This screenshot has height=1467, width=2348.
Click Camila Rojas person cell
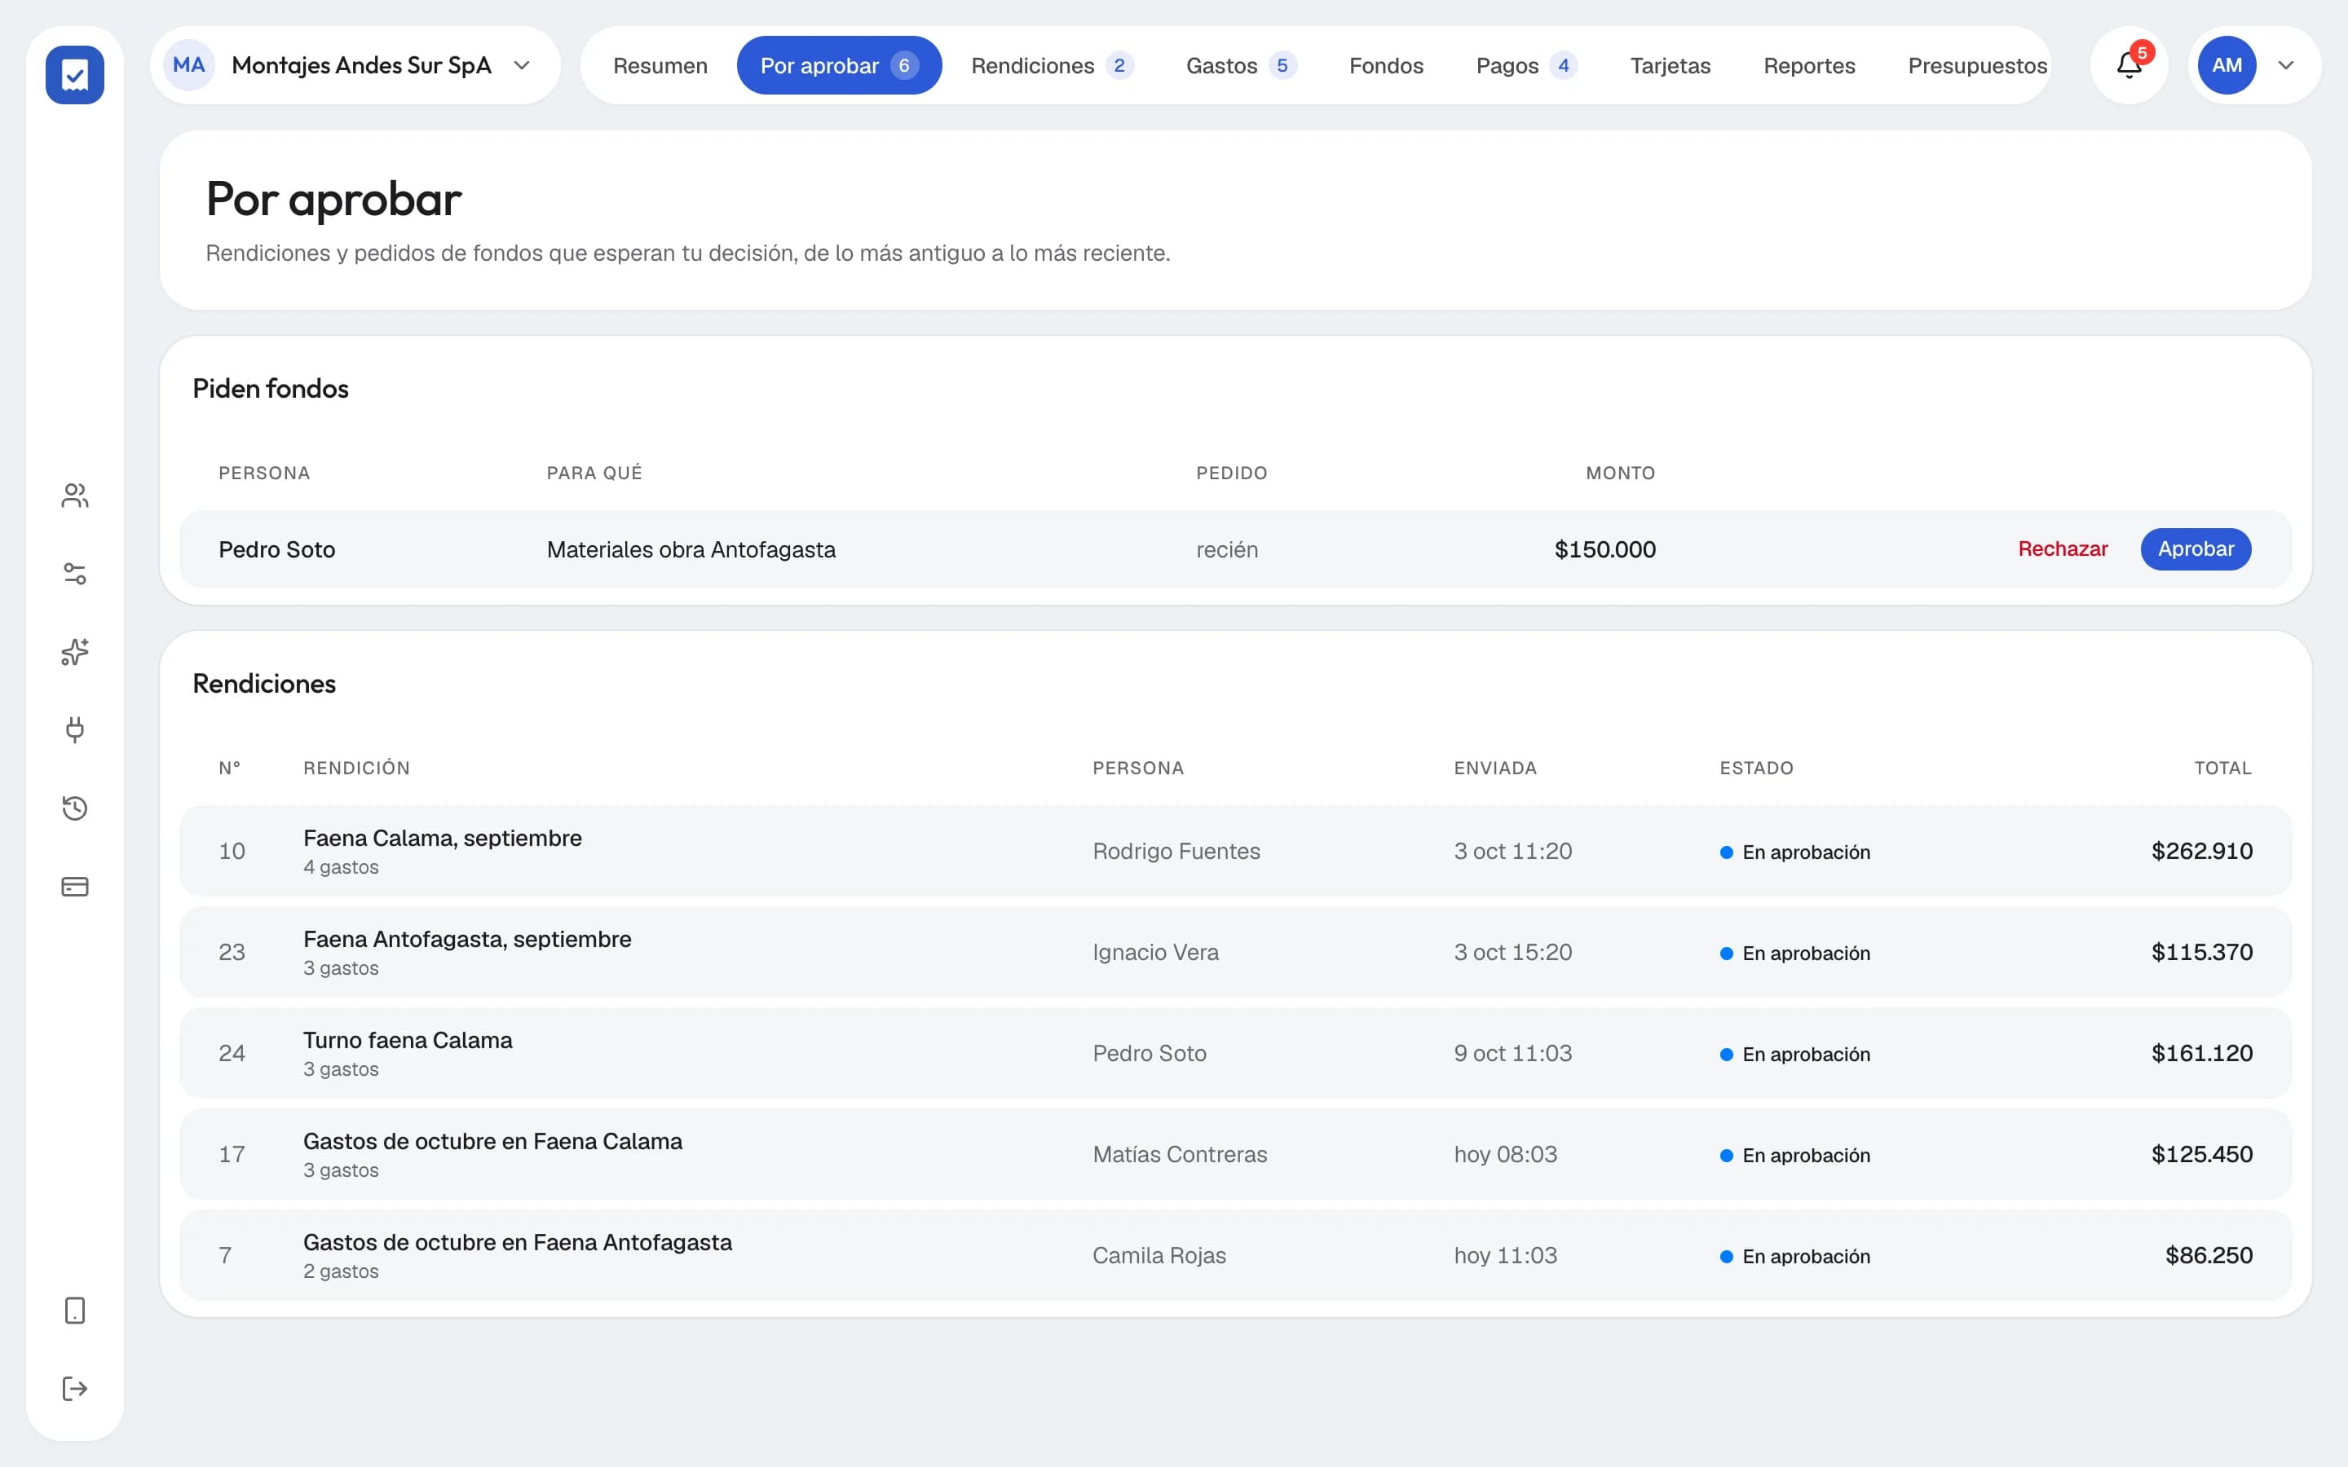(1159, 1254)
